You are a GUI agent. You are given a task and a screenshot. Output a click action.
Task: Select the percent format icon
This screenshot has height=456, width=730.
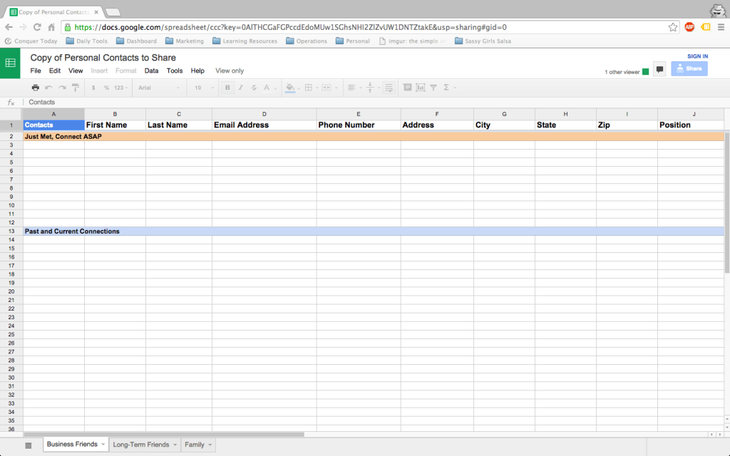106,87
